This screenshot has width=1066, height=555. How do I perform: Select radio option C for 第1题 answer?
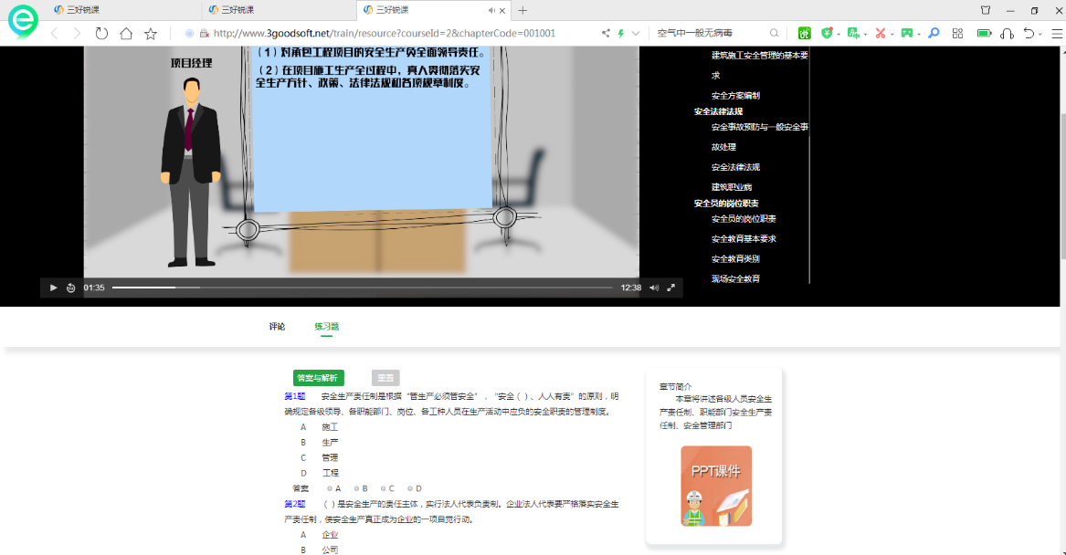385,487
